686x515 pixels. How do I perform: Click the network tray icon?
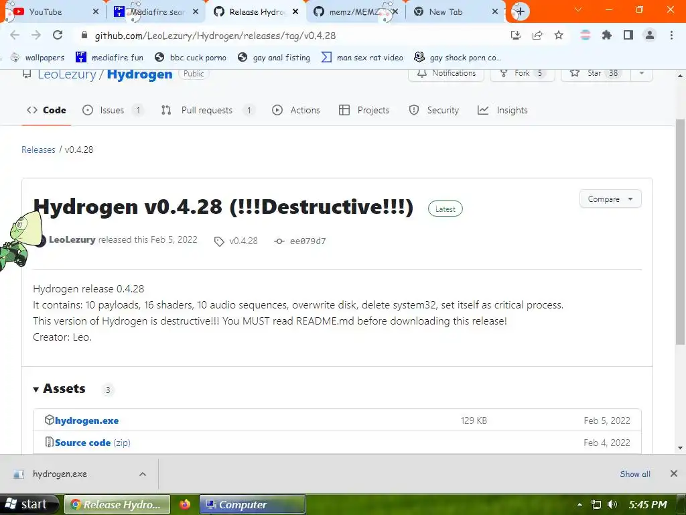pyautogui.click(x=596, y=504)
